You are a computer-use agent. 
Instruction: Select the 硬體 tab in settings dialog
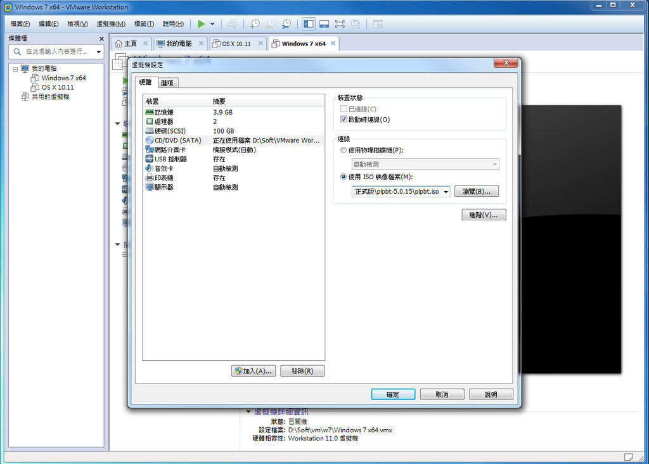click(x=146, y=82)
